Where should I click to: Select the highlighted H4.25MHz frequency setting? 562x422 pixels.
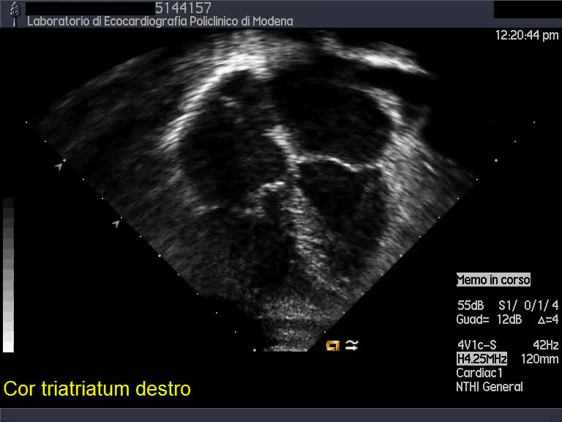[482, 359]
